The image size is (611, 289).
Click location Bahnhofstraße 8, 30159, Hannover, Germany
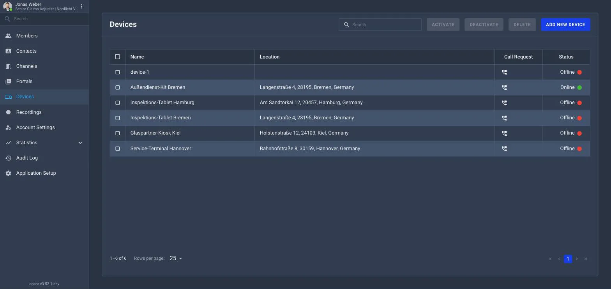coord(310,149)
